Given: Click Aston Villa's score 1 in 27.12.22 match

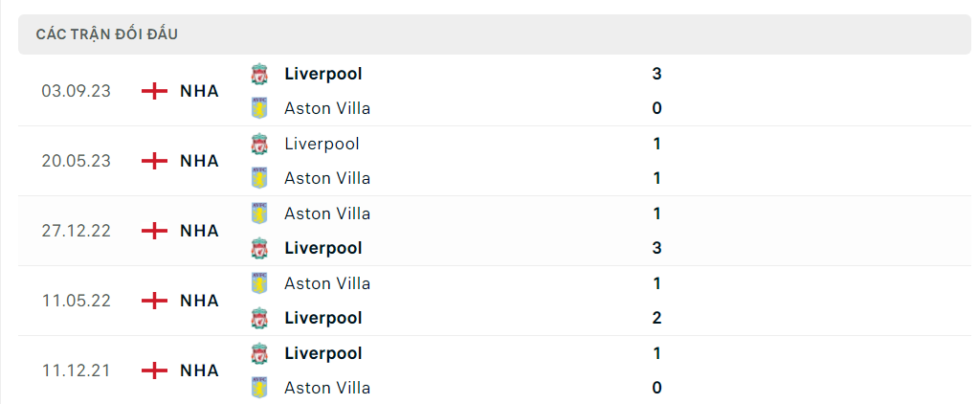Looking at the screenshot, I should pyautogui.click(x=656, y=213).
